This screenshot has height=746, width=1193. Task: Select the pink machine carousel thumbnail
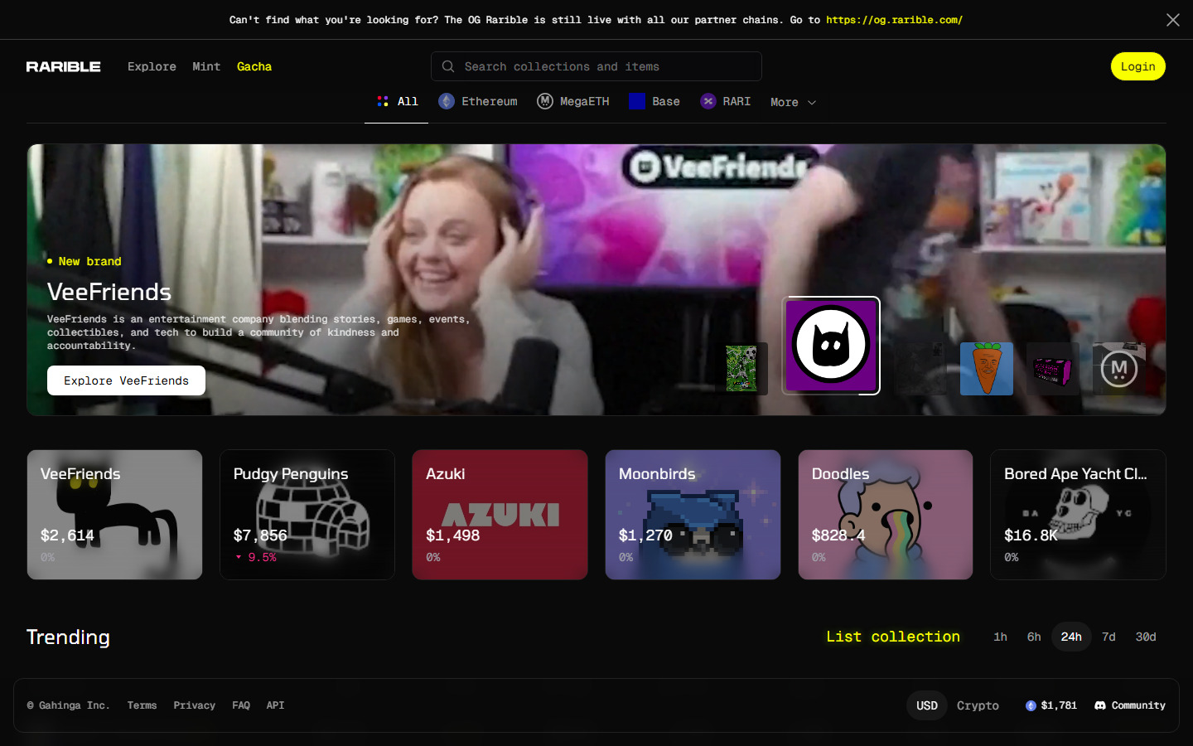1053,369
